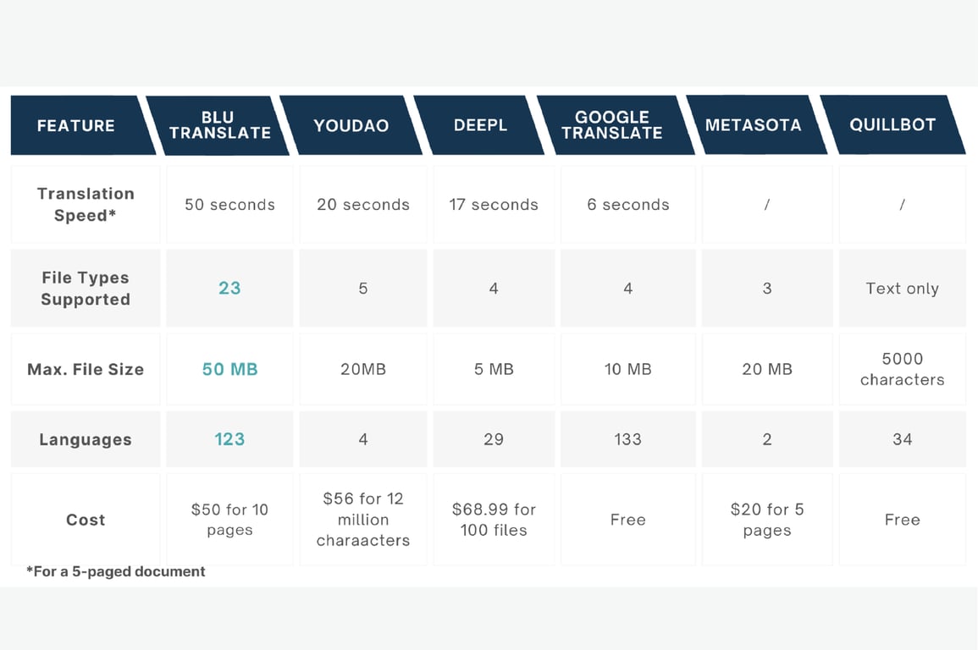Click the 'Text only' cell
The image size is (978, 650).
[x=903, y=288]
